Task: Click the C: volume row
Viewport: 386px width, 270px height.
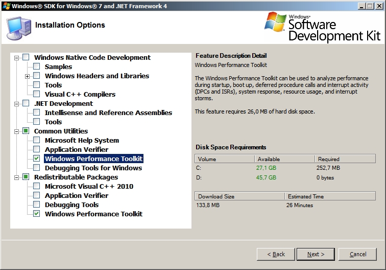Action: 285,168
